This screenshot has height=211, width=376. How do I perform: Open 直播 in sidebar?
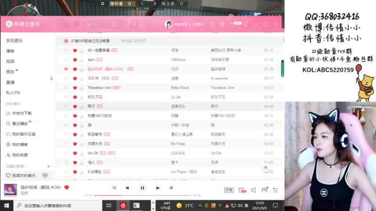point(10,83)
